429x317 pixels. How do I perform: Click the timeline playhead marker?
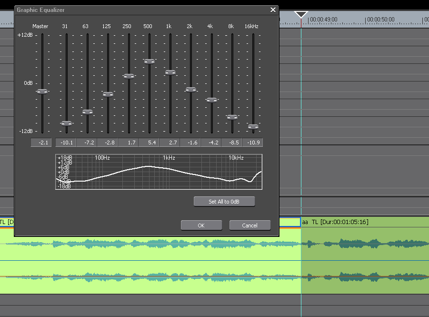pyautogui.click(x=301, y=15)
